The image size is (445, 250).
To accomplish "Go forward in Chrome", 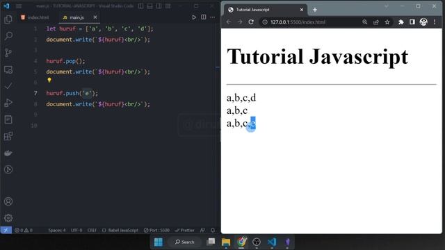I will coord(240,22).
